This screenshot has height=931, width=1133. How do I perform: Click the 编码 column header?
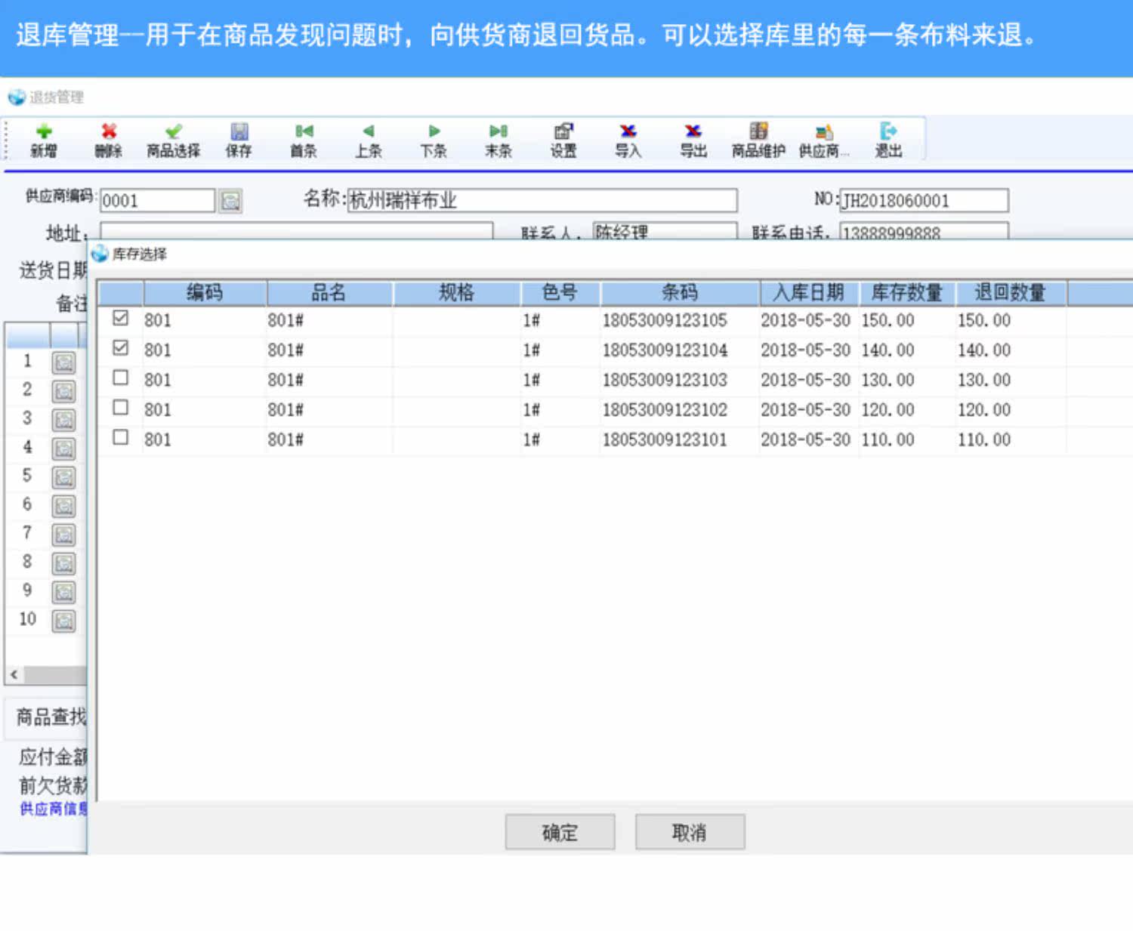coord(205,293)
